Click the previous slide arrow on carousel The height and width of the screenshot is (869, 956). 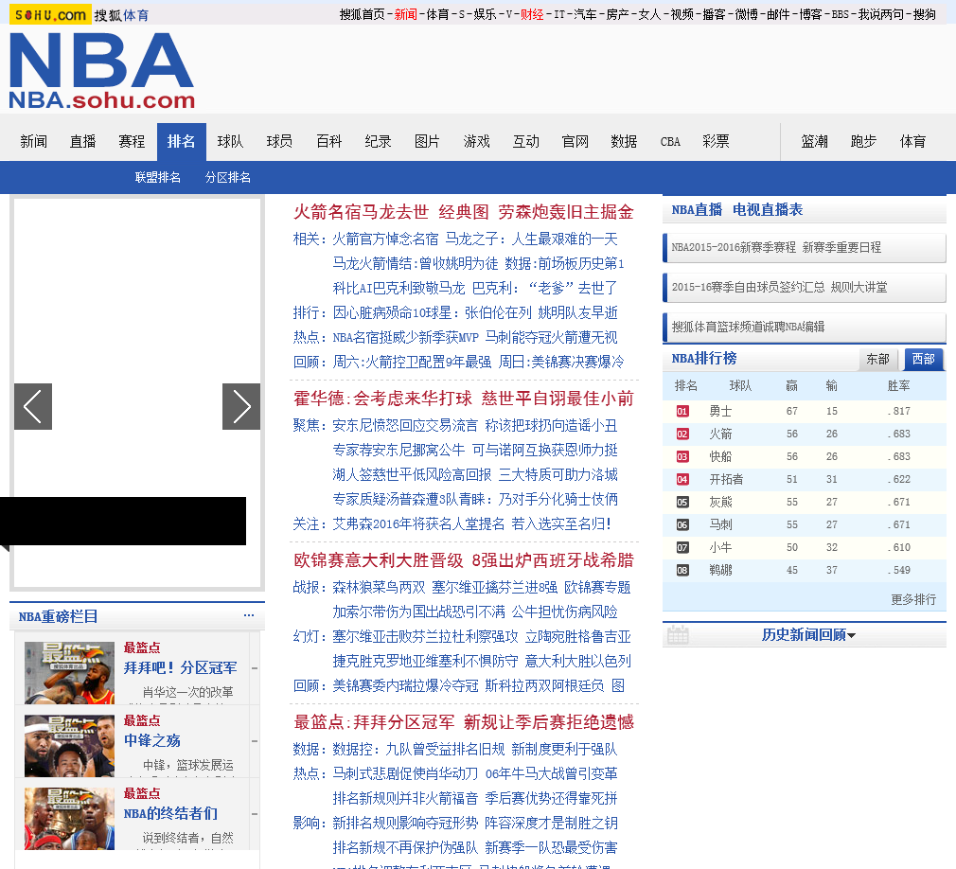pyautogui.click(x=33, y=406)
